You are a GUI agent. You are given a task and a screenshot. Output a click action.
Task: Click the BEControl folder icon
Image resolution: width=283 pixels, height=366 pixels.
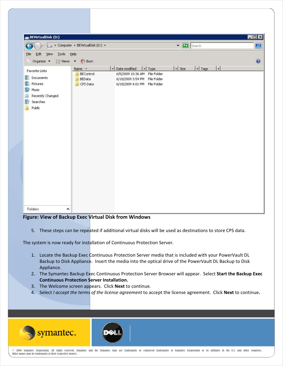coord(77,74)
